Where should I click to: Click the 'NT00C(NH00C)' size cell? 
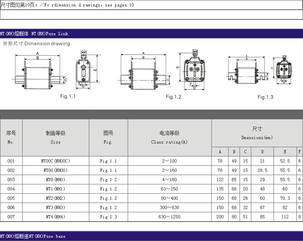point(55,161)
